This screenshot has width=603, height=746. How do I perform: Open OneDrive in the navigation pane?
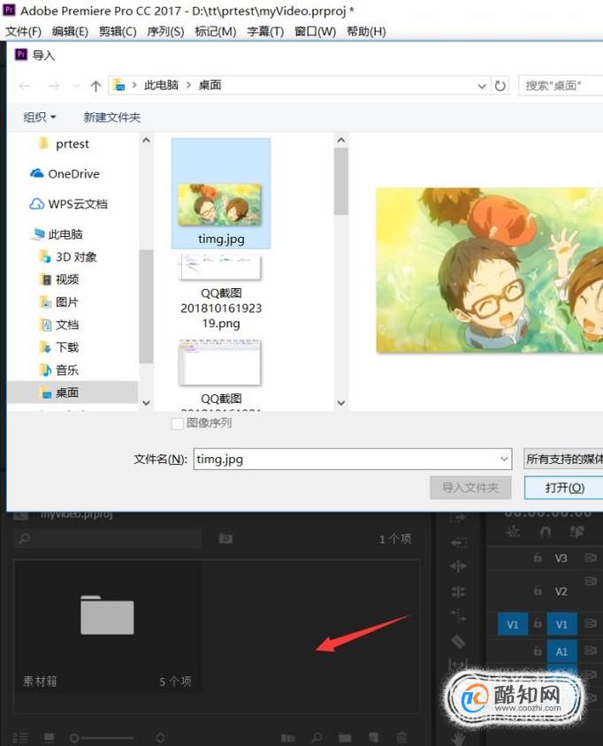pyautogui.click(x=65, y=174)
